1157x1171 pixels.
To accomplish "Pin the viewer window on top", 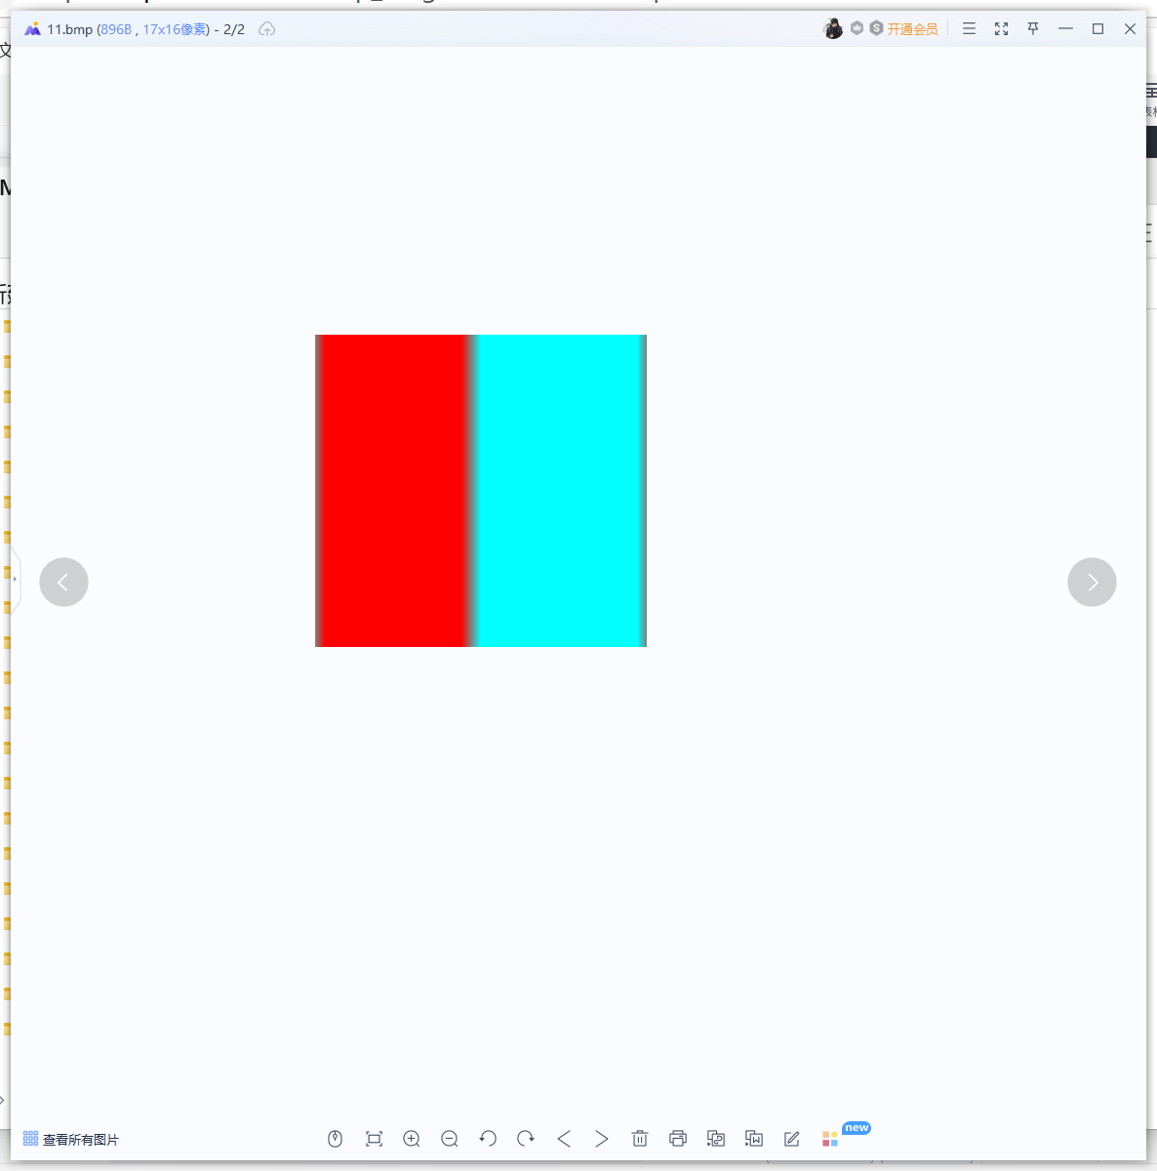I will 1033,29.
